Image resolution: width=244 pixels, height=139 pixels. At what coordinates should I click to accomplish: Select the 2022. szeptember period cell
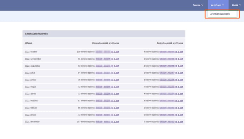click(33, 59)
